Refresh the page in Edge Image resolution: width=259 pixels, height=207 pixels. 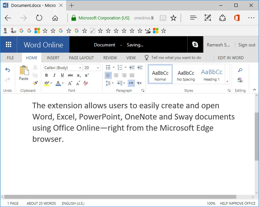pos(39,18)
